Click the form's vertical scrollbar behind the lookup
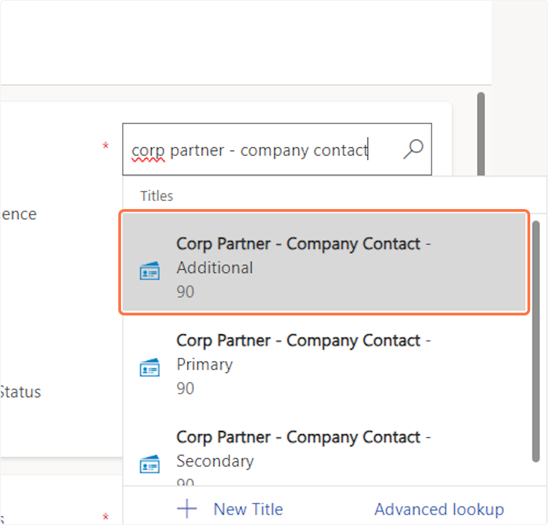This screenshot has width=548, height=525. point(480,132)
